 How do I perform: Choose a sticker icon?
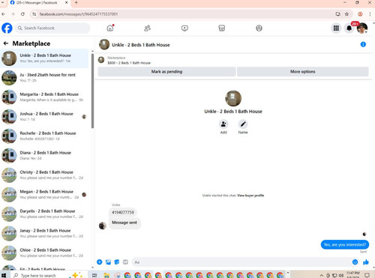pos(117,262)
